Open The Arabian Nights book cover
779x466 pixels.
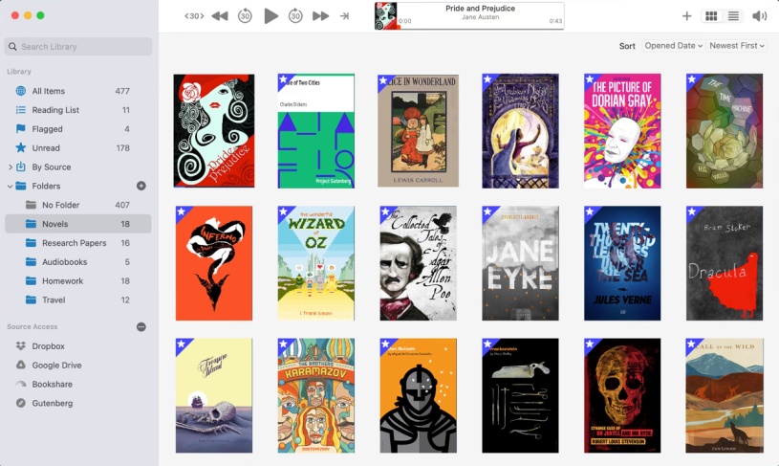point(520,131)
